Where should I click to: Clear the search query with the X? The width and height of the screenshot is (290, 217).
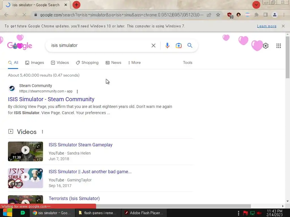pos(153,45)
